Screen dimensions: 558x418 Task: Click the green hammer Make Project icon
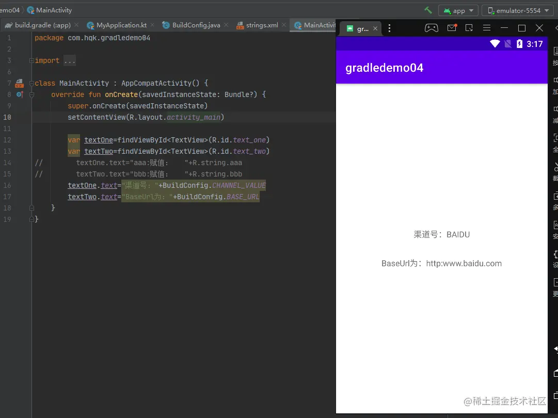428,10
